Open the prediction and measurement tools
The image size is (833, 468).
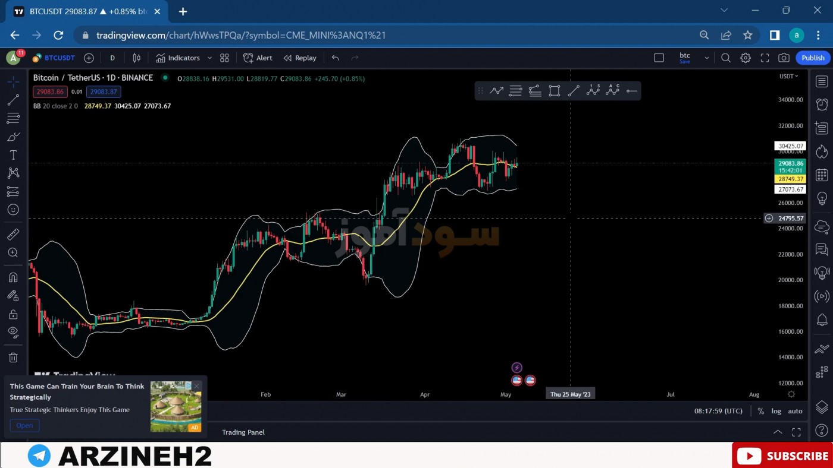[13, 191]
